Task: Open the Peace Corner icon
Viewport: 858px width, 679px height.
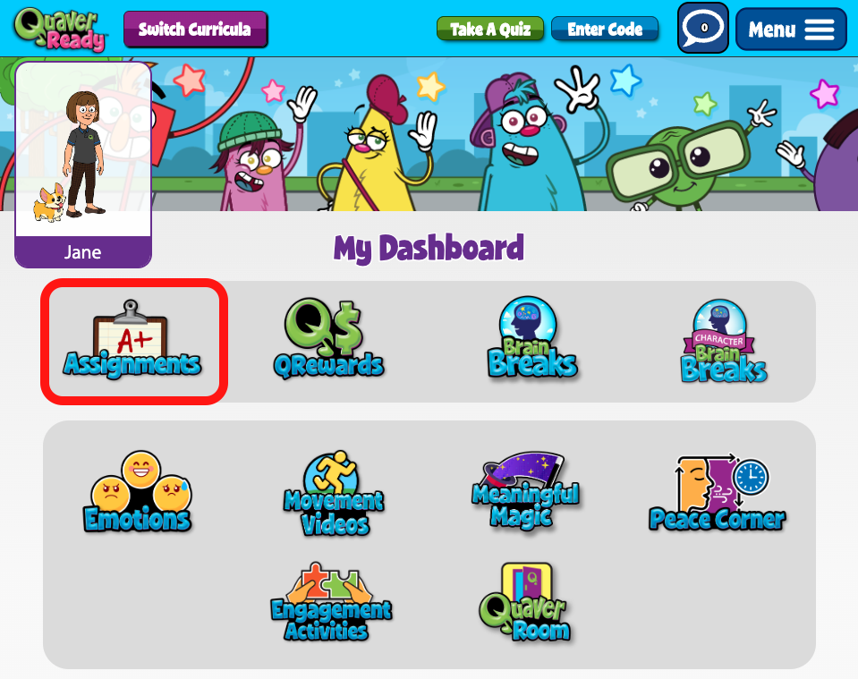Action: click(x=717, y=492)
